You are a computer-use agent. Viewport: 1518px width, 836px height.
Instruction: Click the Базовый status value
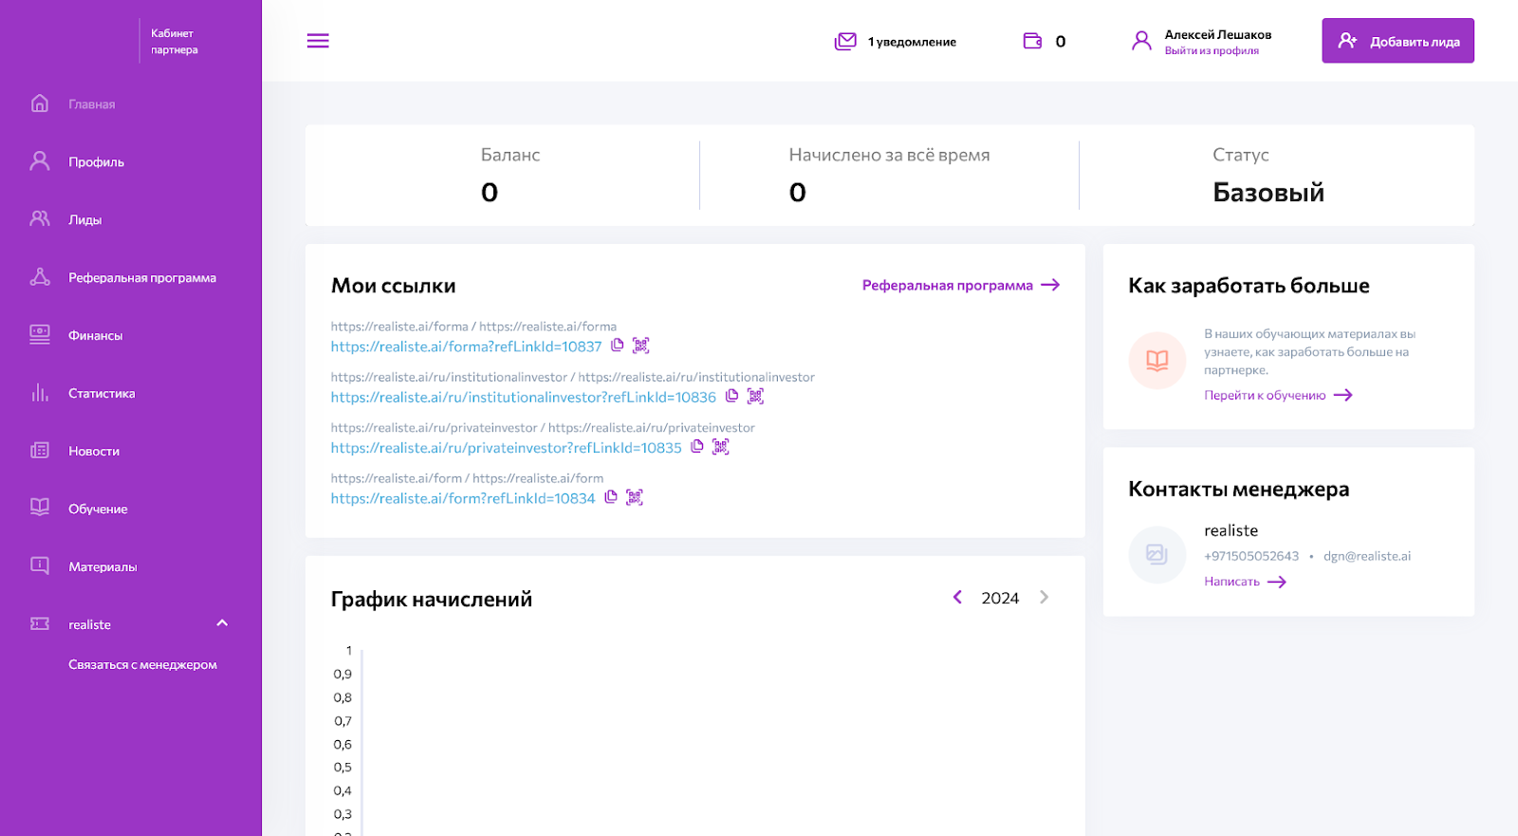click(1268, 193)
